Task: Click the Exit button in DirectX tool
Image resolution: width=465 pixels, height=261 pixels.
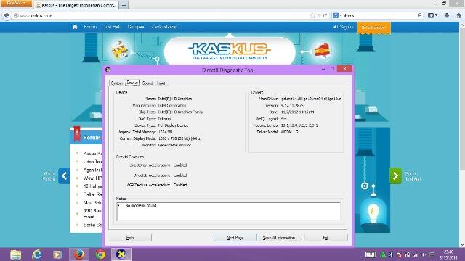Action: click(325, 238)
